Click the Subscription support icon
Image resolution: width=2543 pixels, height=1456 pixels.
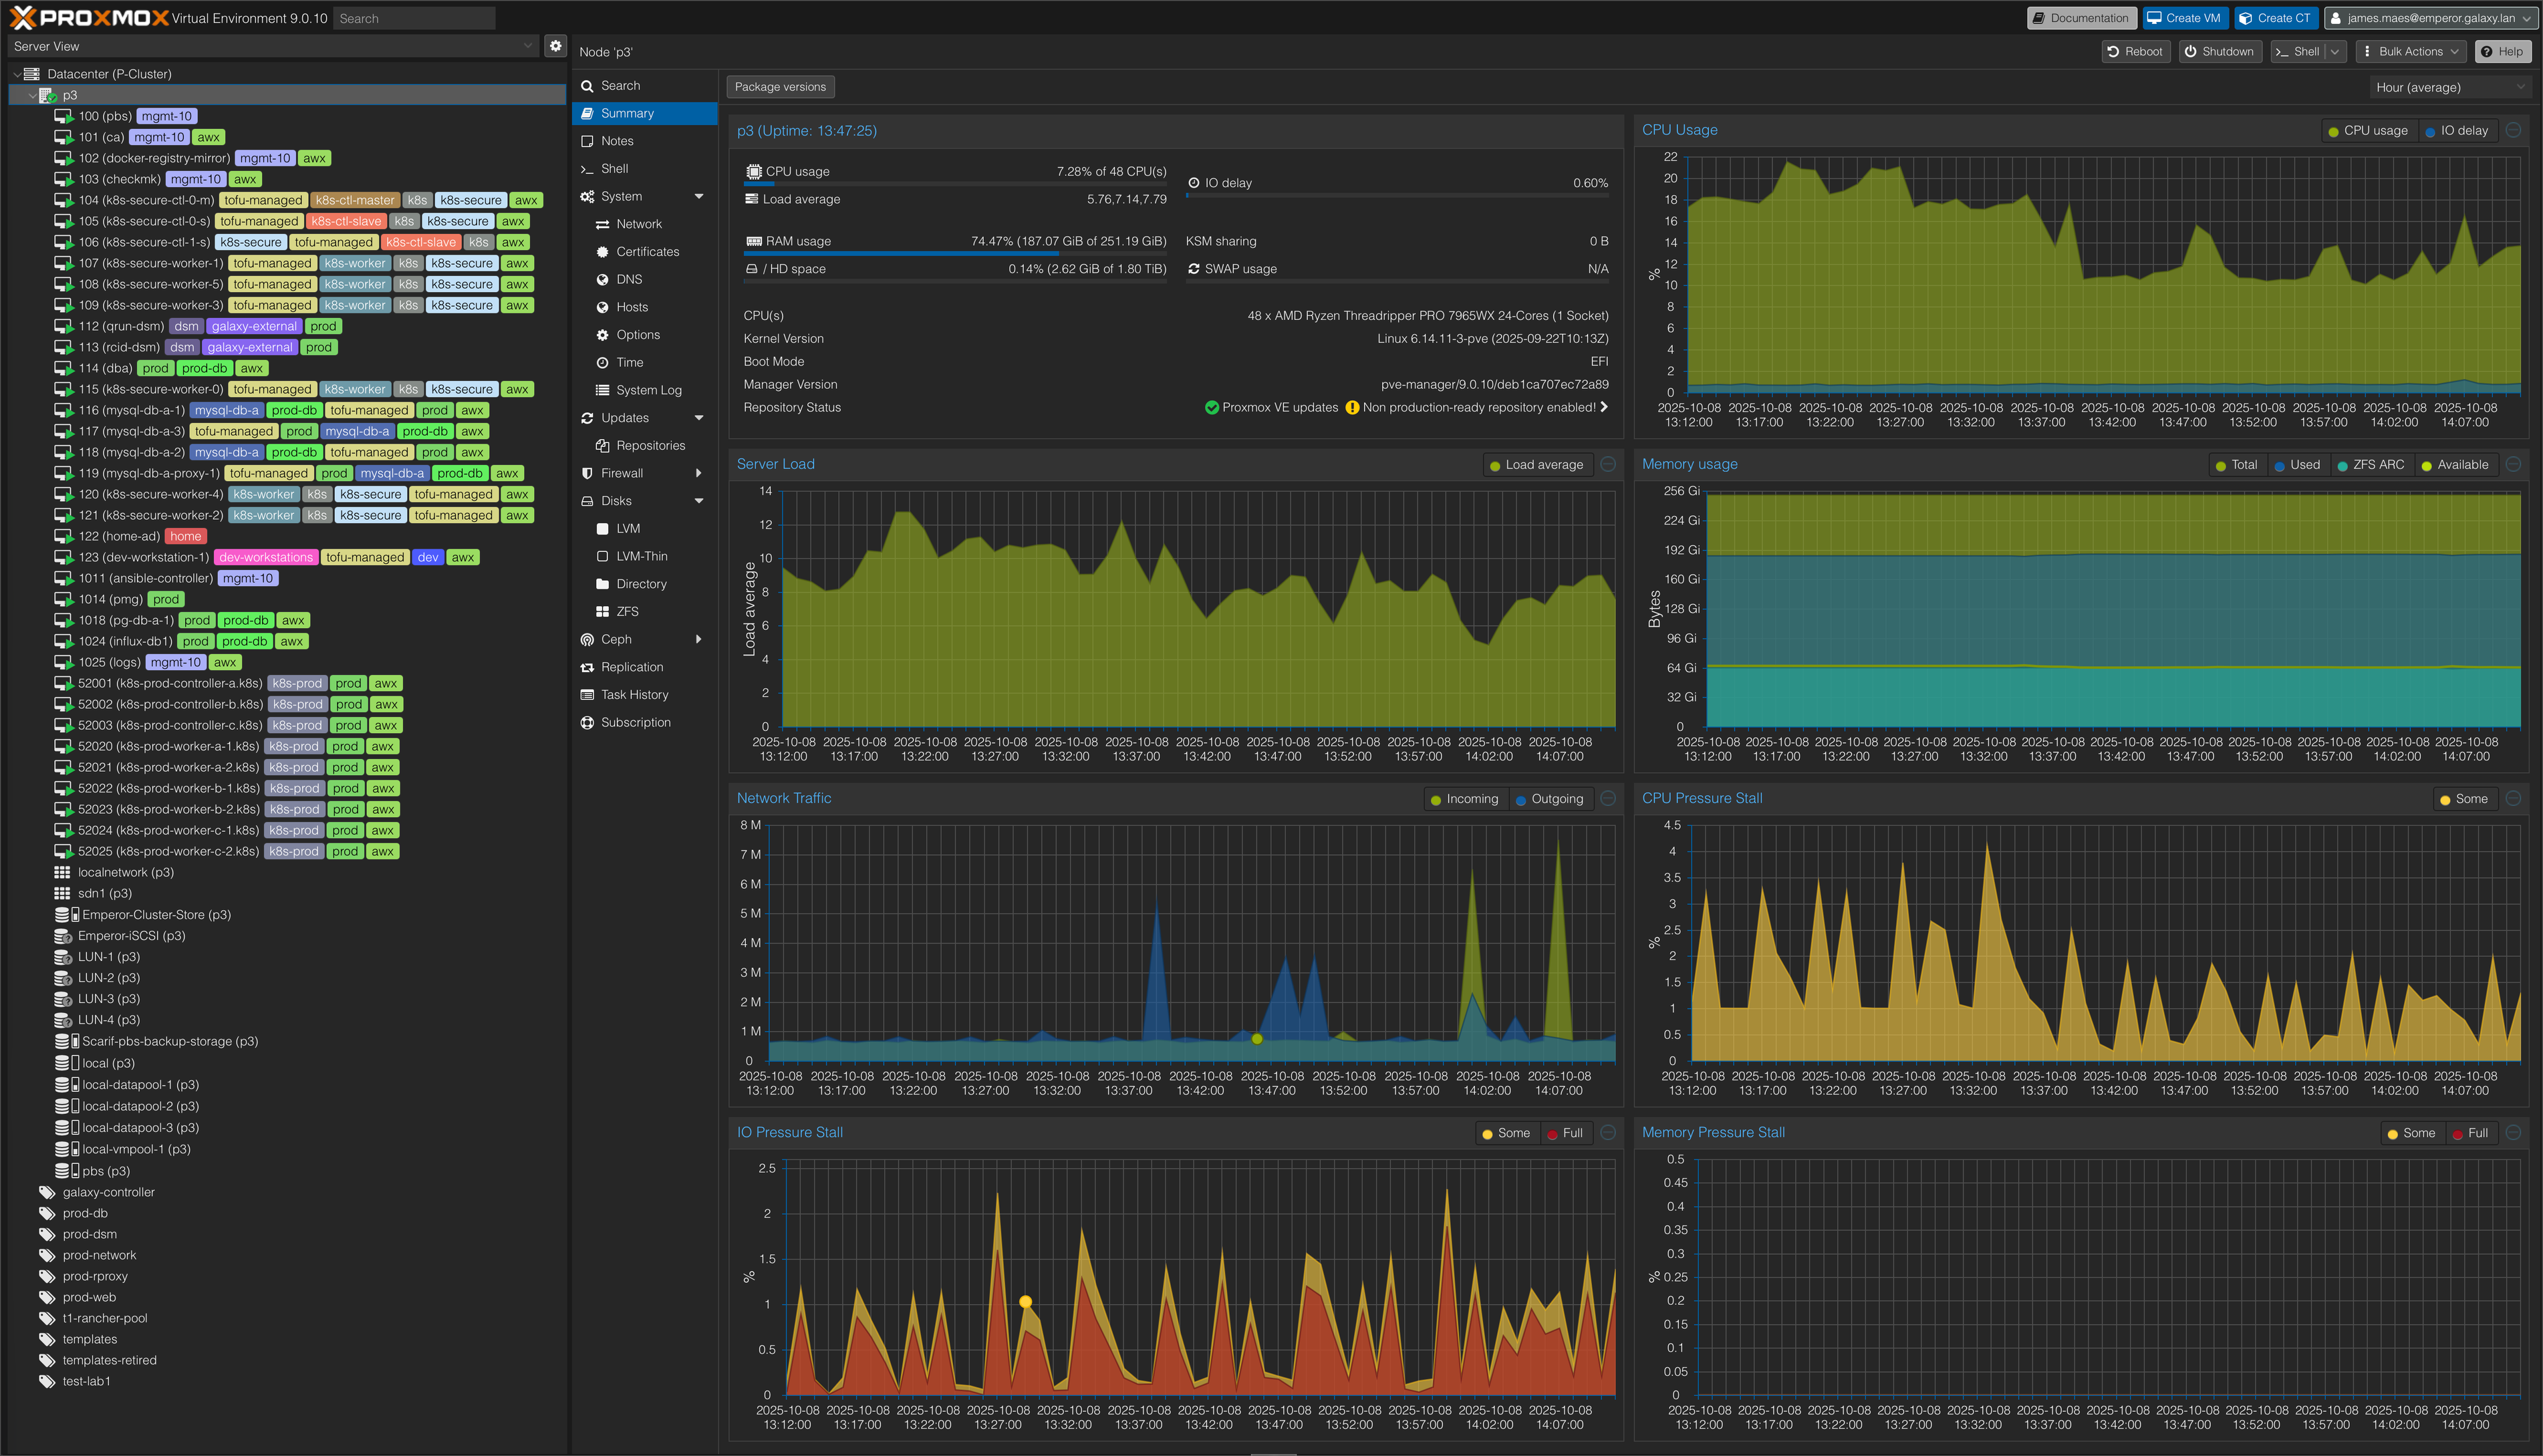tap(587, 722)
